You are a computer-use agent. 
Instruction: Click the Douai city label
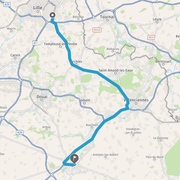tap(42, 97)
